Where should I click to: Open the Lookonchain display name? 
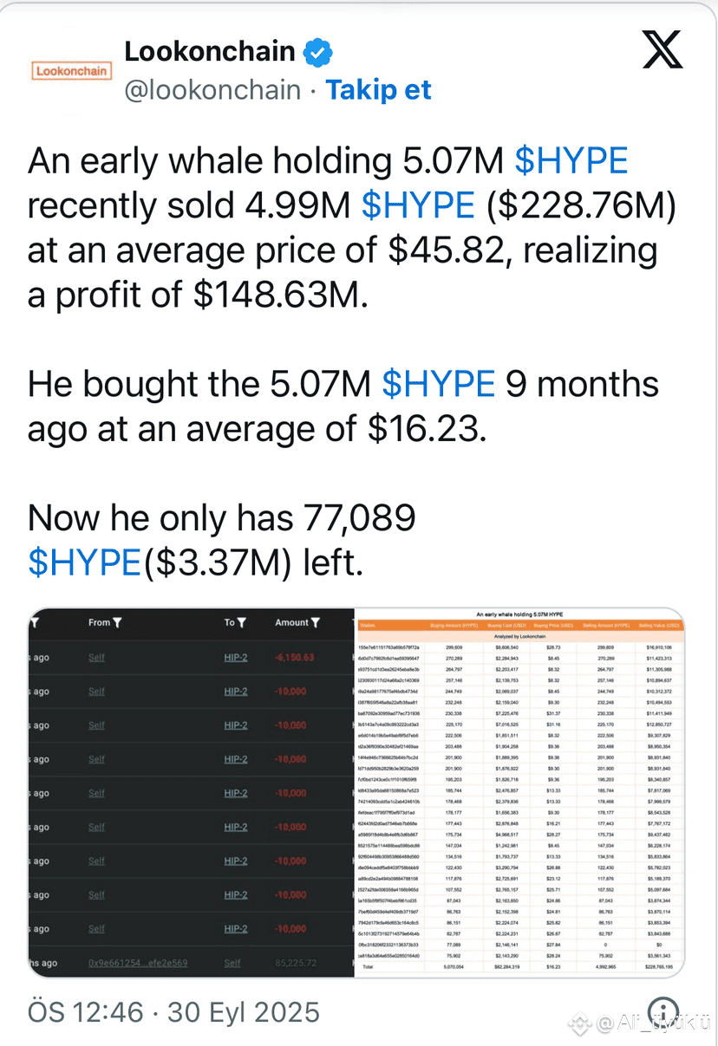[210, 51]
